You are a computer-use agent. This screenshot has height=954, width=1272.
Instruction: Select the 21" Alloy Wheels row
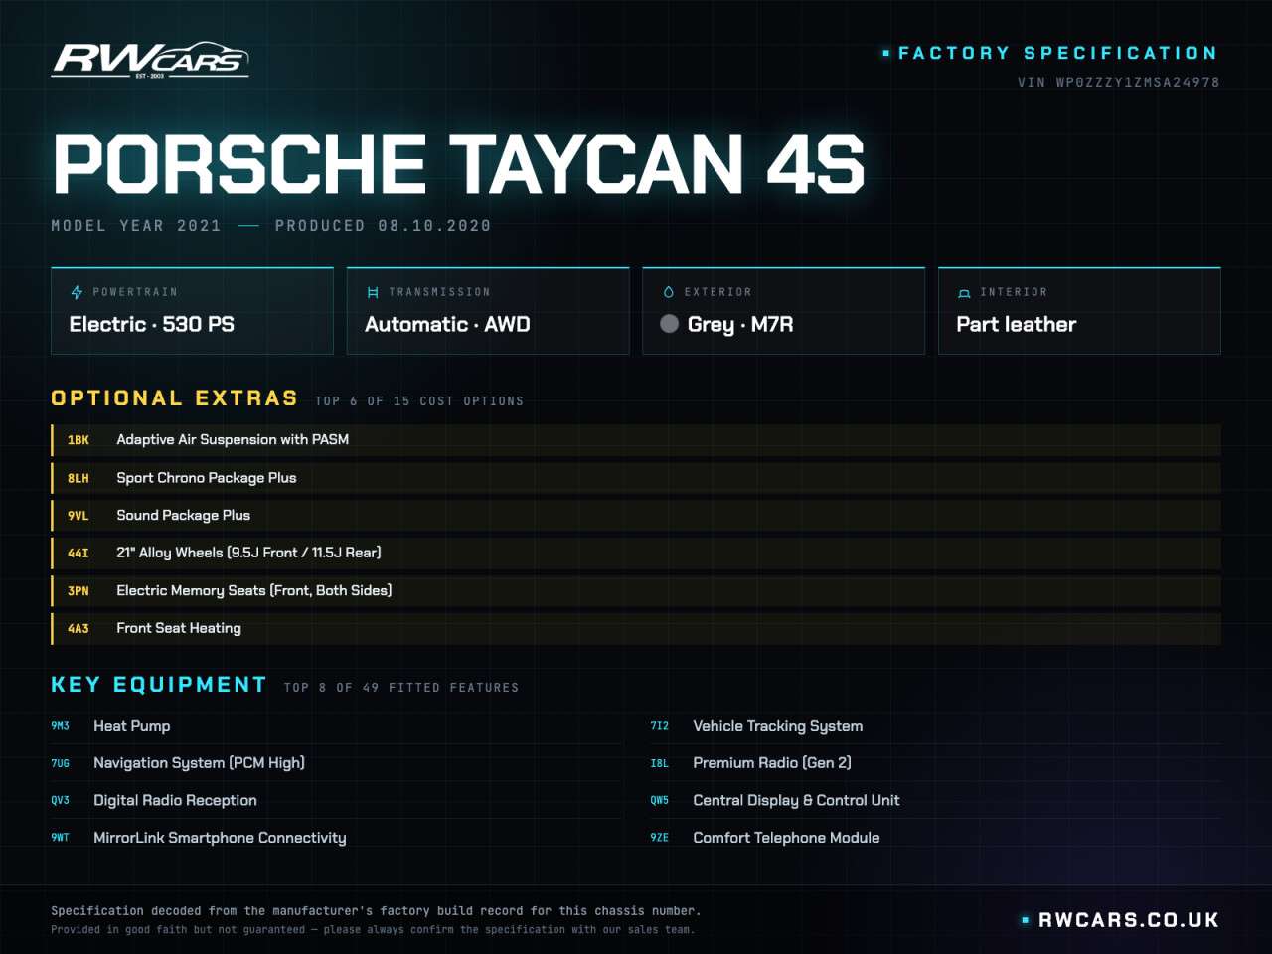(636, 553)
